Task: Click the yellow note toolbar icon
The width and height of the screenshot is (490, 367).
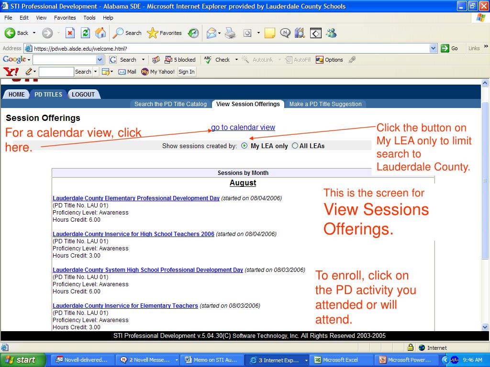Action: [x=270, y=33]
